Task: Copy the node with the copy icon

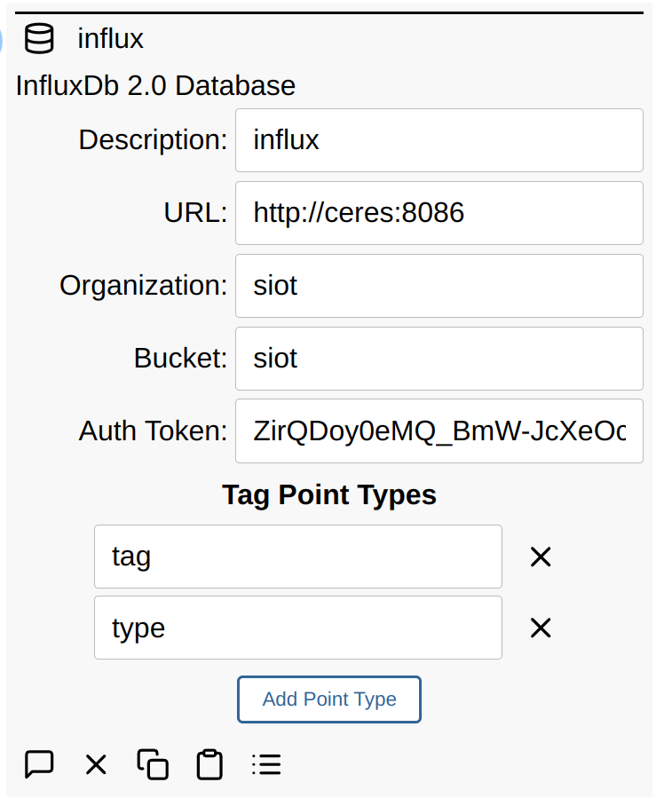Action: (x=153, y=764)
